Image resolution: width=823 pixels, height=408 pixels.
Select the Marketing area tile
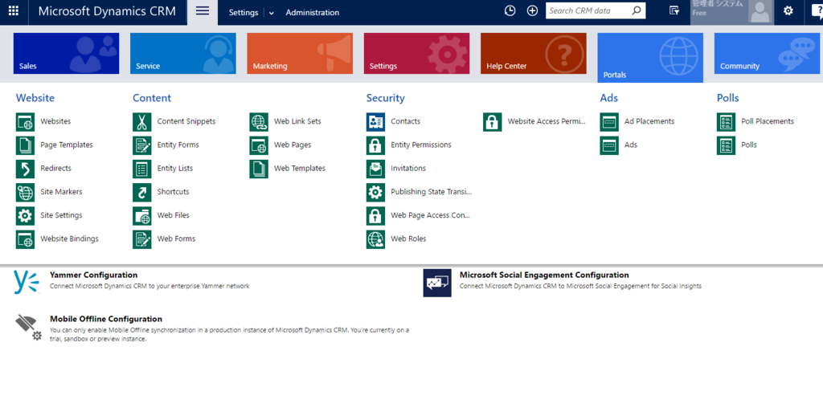click(300, 54)
